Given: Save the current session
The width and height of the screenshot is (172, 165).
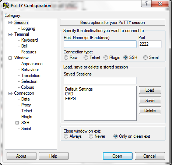Looking at the screenshot, I should point(150,101).
